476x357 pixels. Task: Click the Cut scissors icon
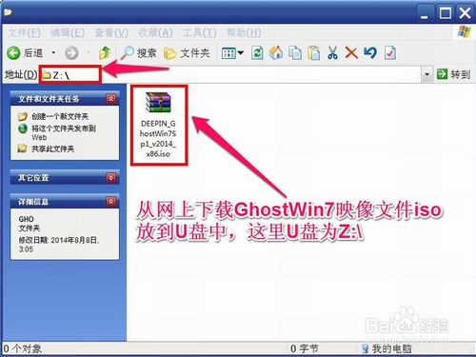click(x=332, y=53)
